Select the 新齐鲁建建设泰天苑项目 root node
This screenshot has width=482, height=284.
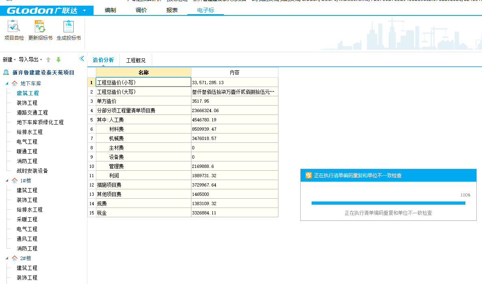(x=43, y=72)
